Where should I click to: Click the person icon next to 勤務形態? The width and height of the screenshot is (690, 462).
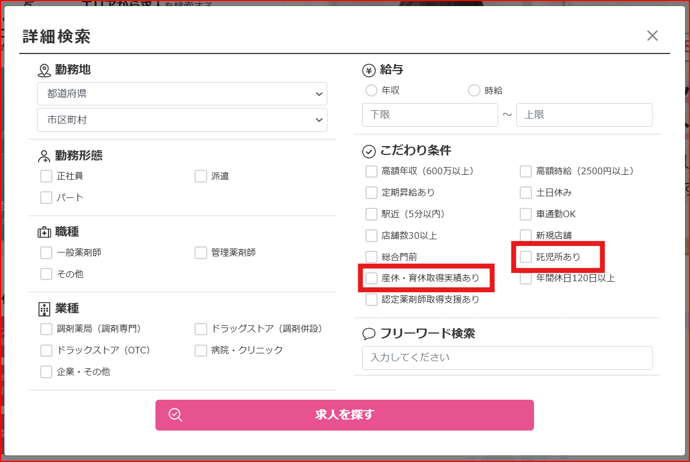pos(44,156)
